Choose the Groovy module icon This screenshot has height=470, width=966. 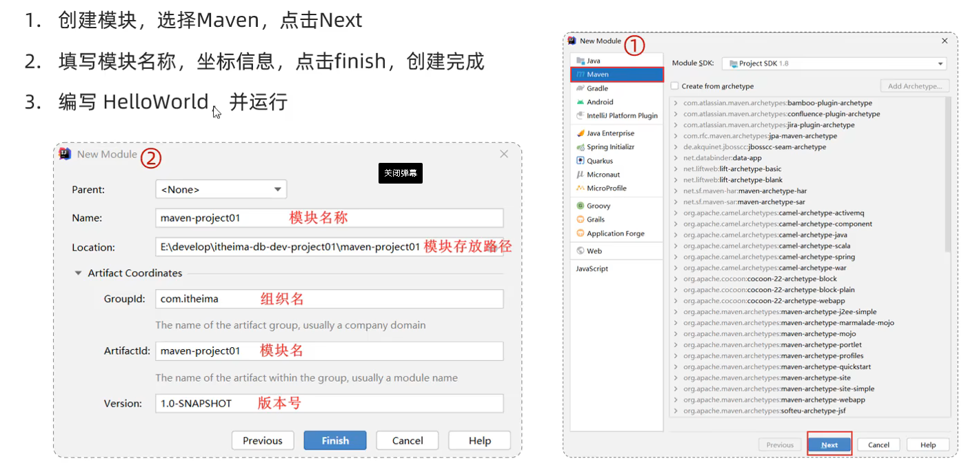[x=581, y=206]
